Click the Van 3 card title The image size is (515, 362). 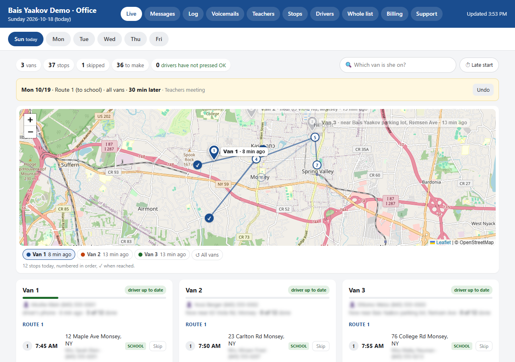pos(357,290)
